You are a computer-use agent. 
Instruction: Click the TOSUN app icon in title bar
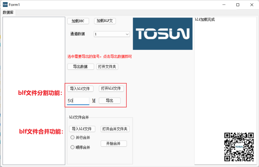5,5
